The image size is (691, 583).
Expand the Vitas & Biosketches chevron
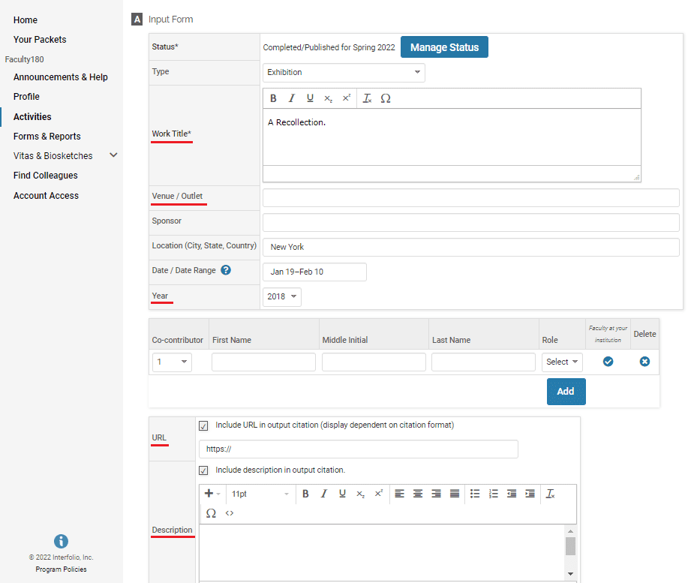click(x=114, y=155)
